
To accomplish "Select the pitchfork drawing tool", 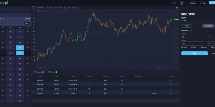I will pos(34,15).
